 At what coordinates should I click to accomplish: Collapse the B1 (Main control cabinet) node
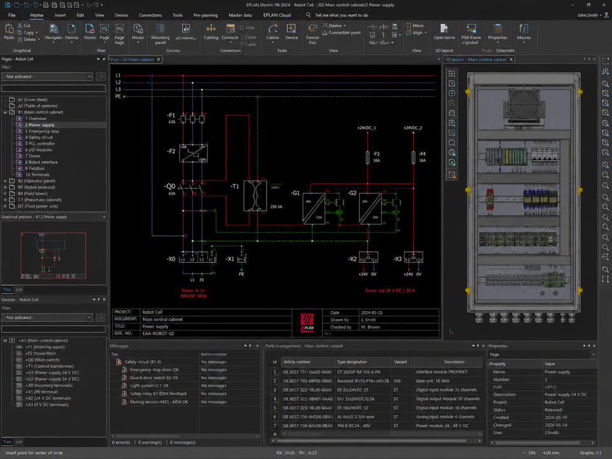click(5, 112)
